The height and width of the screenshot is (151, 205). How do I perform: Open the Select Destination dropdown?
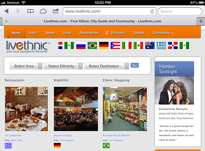click(x=107, y=66)
